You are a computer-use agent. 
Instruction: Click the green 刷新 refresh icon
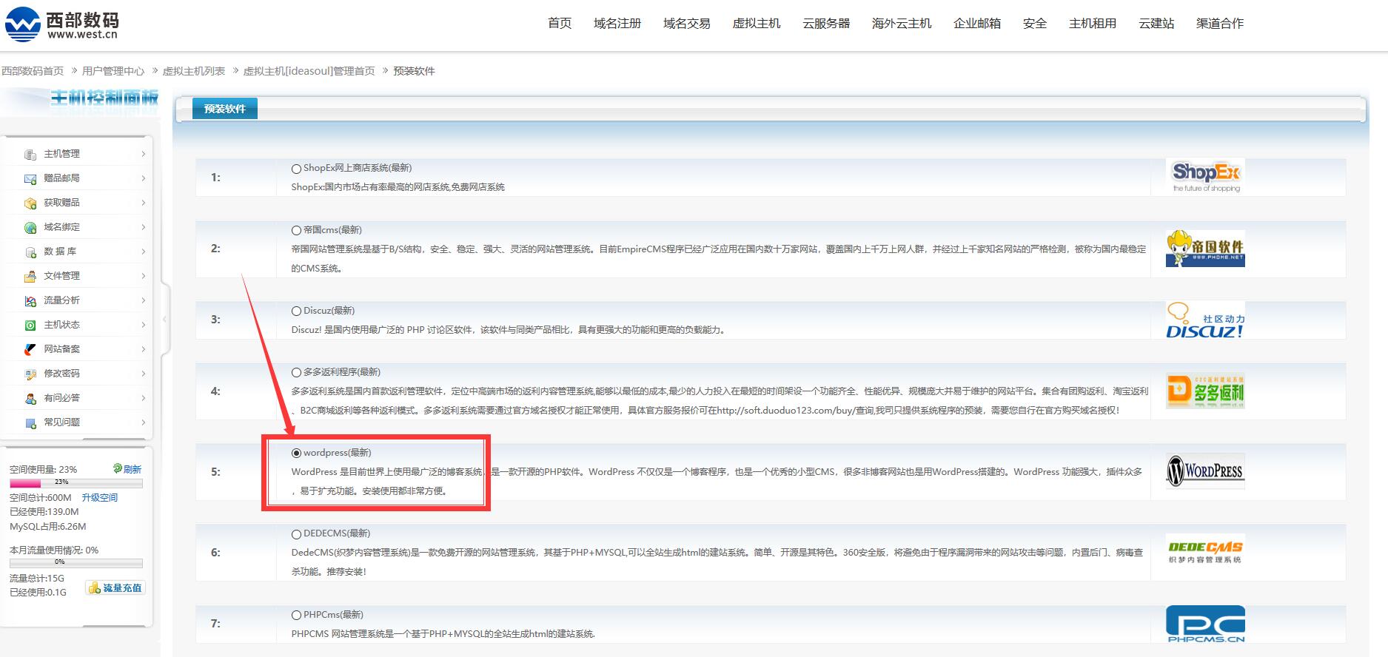[x=117, y=468]
